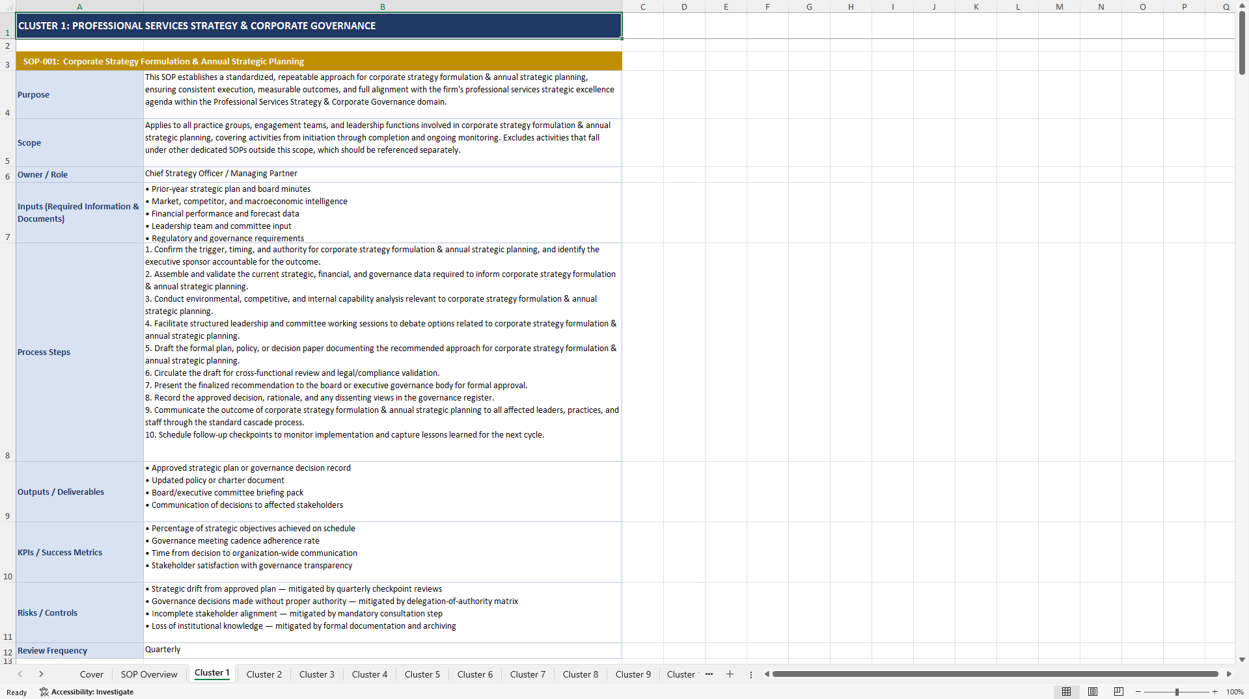
Task: Click the 100% zoom level
Action: click(1235, 692)
